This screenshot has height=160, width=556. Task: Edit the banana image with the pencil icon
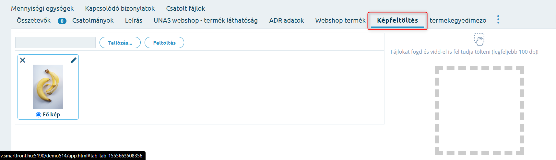(74, 60)
